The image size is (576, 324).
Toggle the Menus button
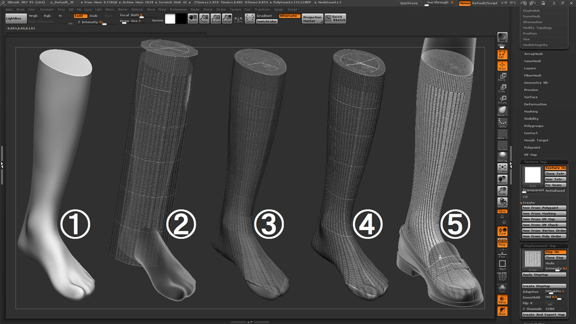click(465, 3)
